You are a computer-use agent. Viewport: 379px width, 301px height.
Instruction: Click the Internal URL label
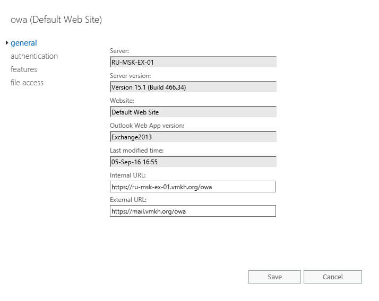[127, 175]
